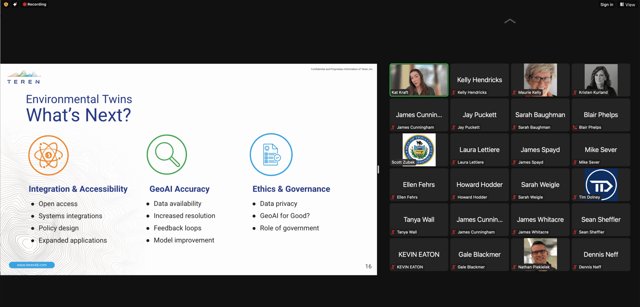The image size is (640, 307).
Task: Click Blair Phelps' muted microphone icon
Action: point(575,127)
